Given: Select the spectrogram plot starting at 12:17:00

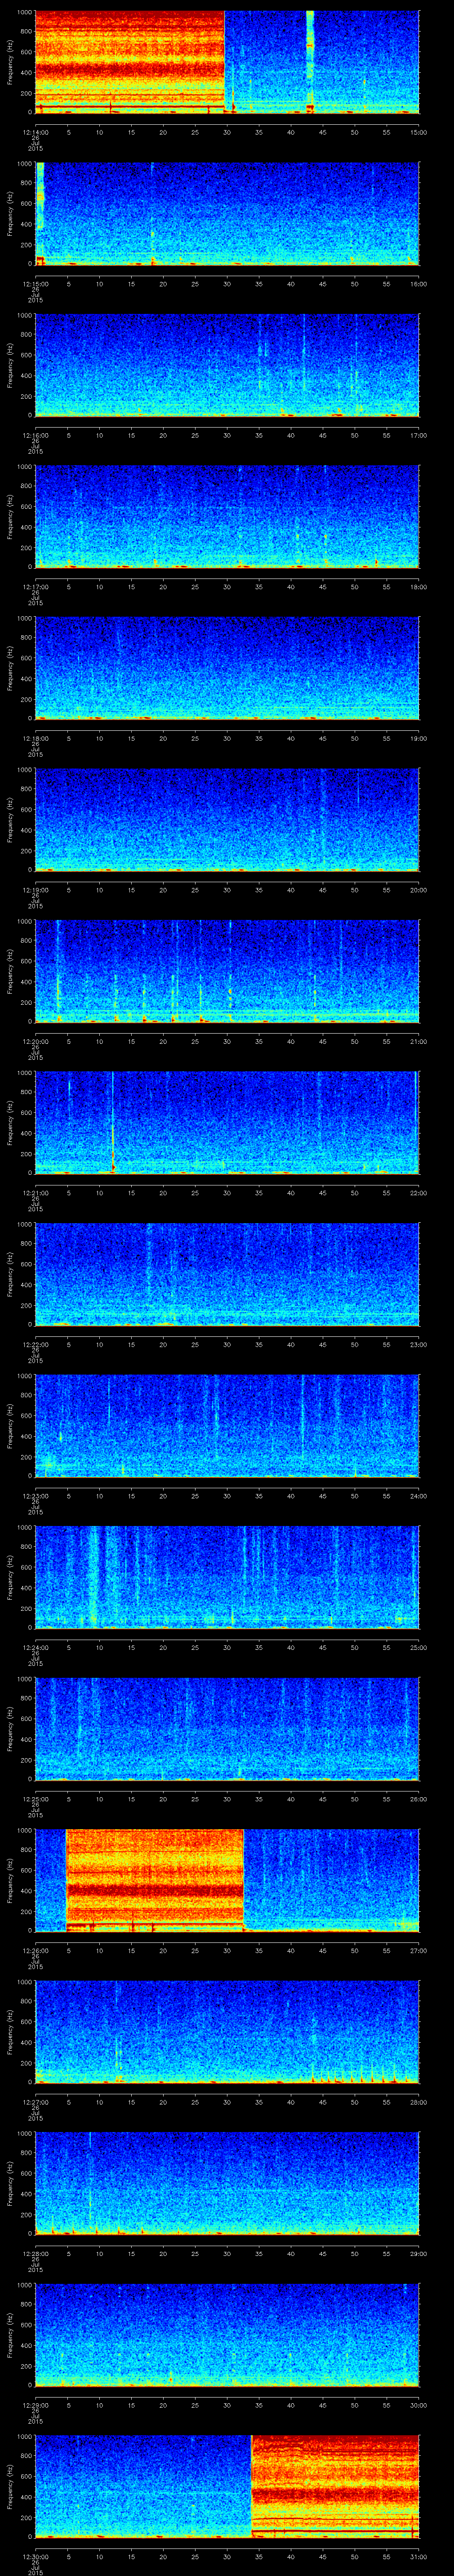Looking at the screenshot, I should point(227,517).
